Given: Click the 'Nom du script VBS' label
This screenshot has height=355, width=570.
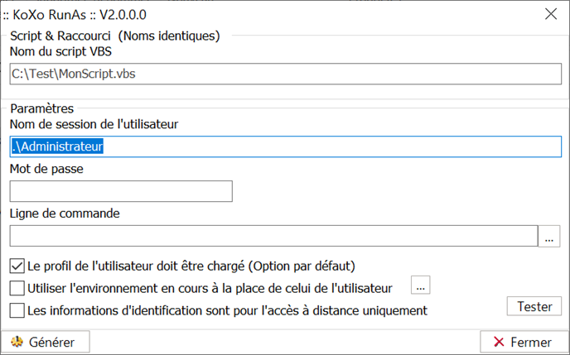Looking at the screenshot, I should click(60, 51).
